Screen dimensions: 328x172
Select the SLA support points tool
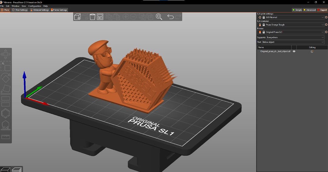(x=6, y=125)
